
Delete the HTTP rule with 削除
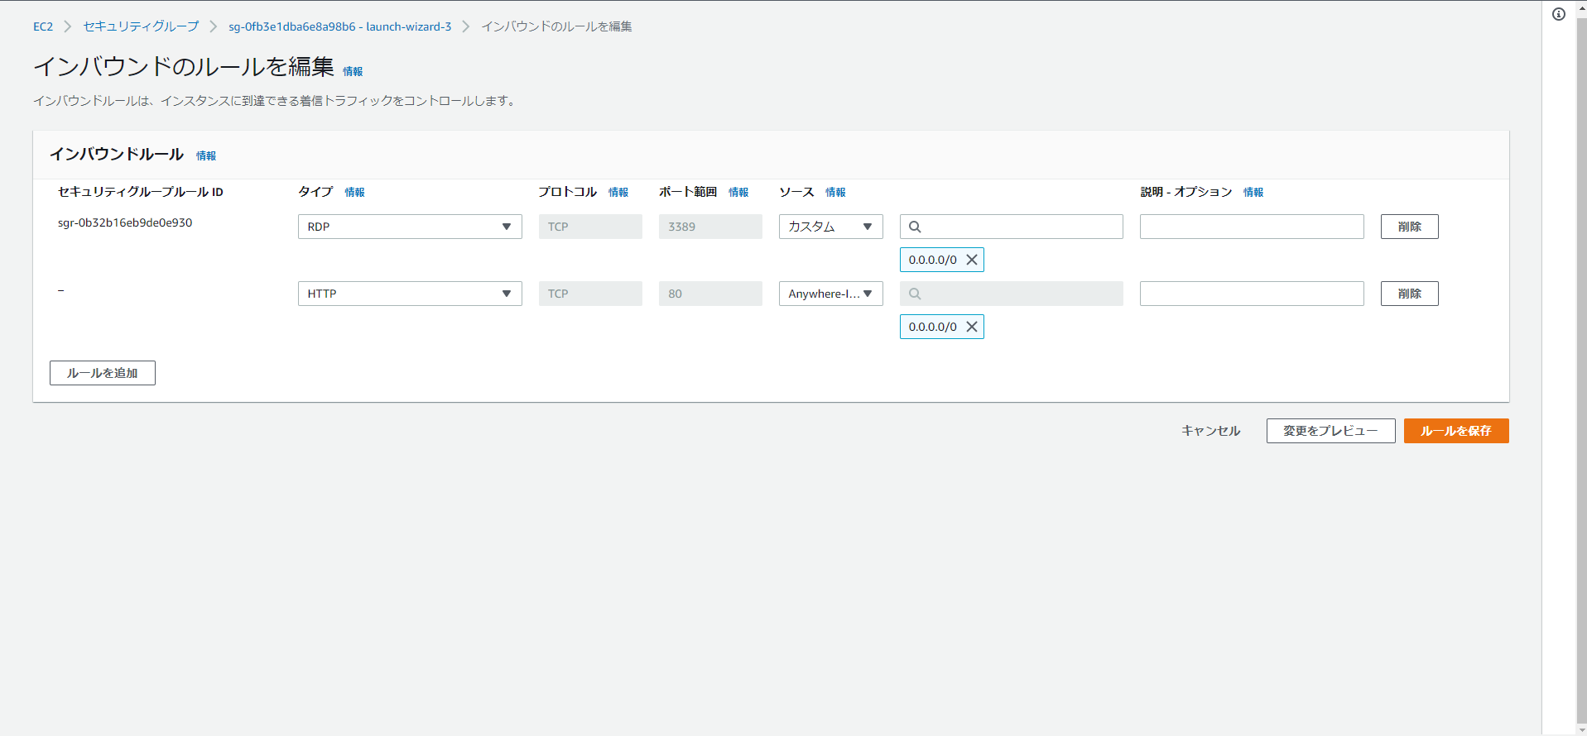pos(1409,294)
